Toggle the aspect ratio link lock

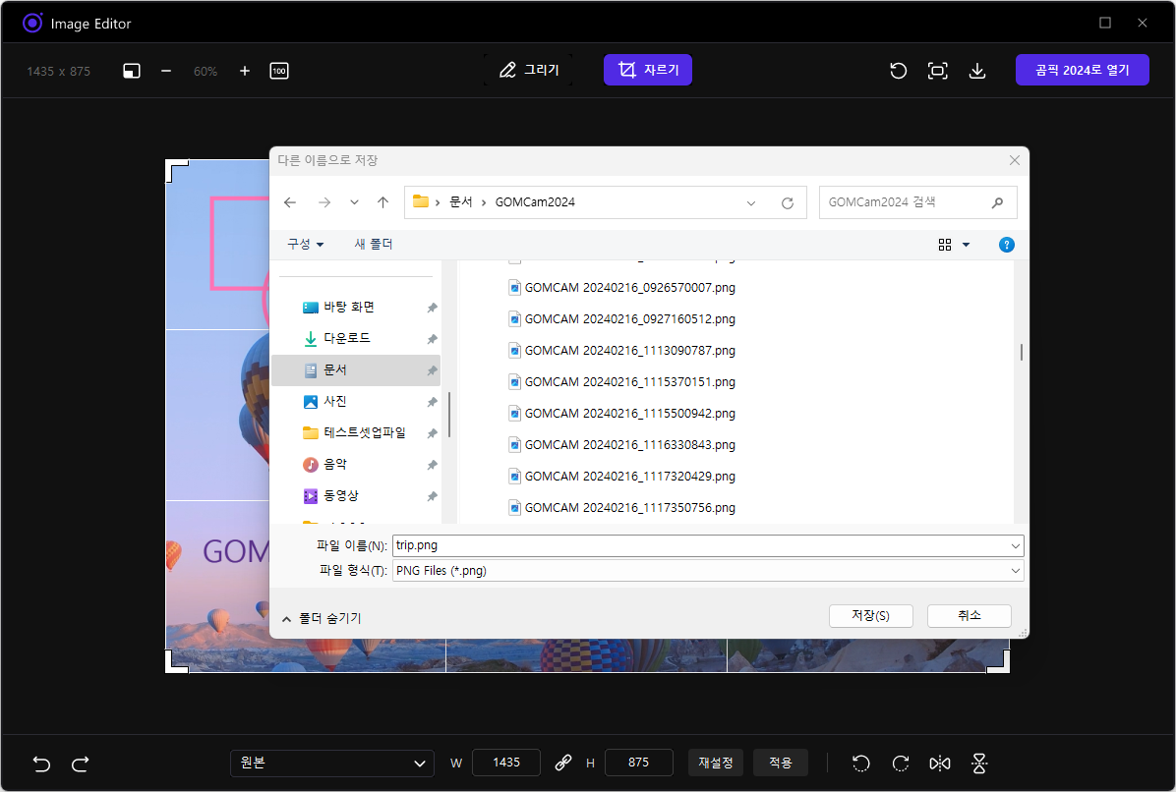click(563, 763)
